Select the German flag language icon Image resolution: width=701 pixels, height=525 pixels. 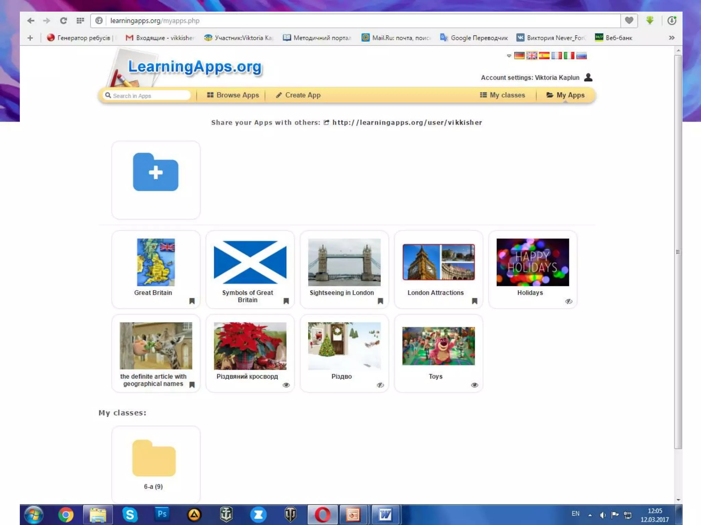[x=519, y=56]
